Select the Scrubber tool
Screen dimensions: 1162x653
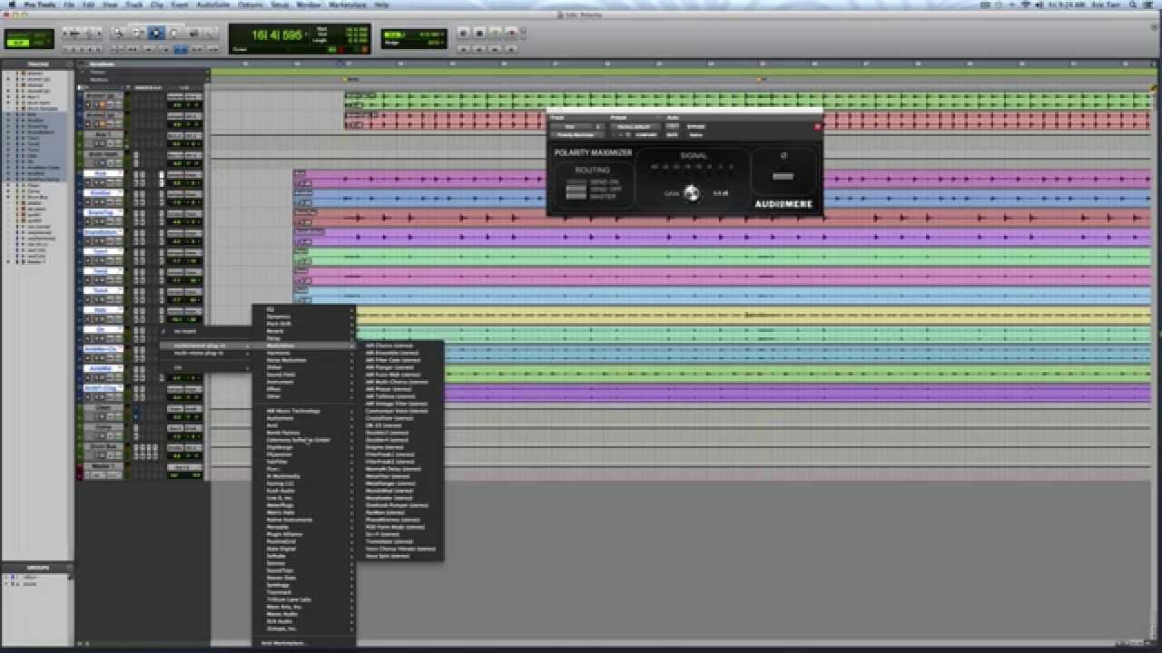[x=192, y=34]
